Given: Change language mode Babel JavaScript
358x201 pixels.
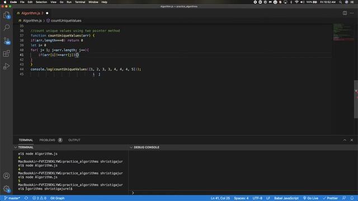Looking at the screenshot, I should click(x=286, y=198).
